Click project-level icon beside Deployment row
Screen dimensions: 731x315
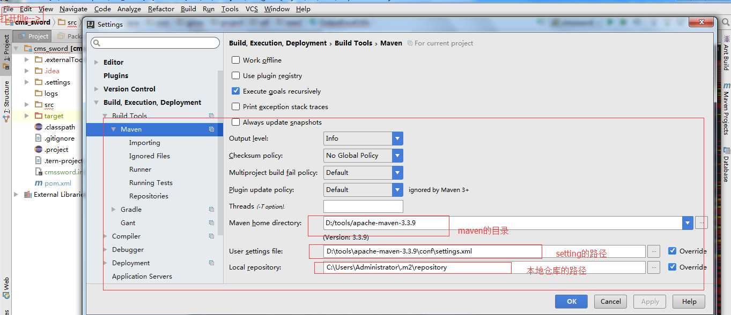click(211, 263)
